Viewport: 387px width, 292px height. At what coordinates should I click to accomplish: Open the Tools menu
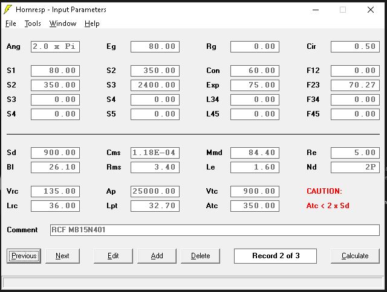point(33,24)
